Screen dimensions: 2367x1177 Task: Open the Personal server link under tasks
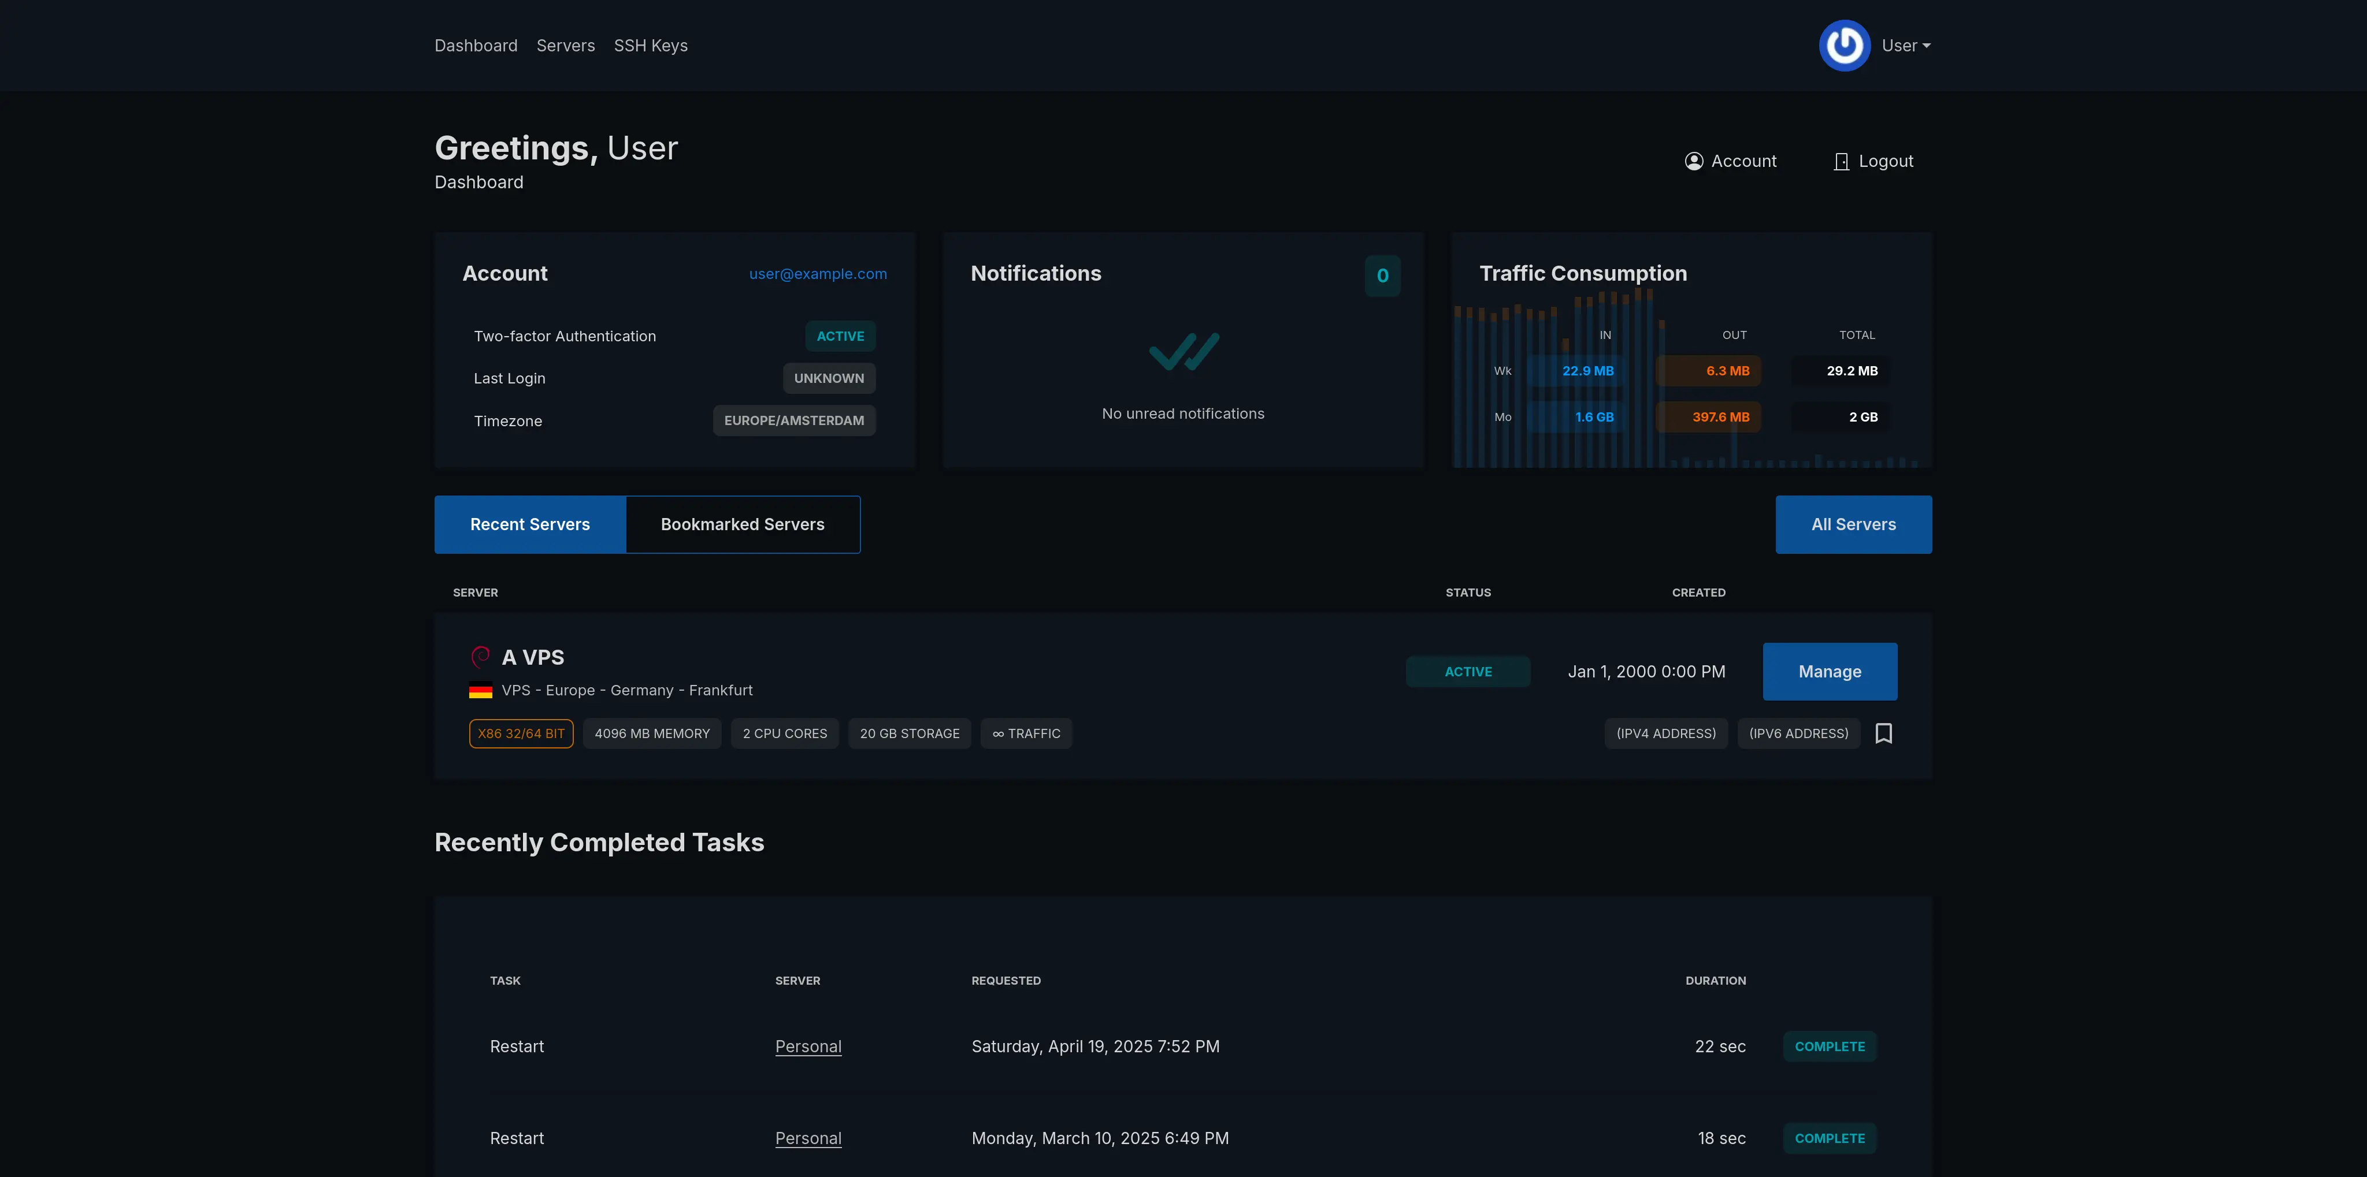pyautogui.click(x=808, y=1046)
